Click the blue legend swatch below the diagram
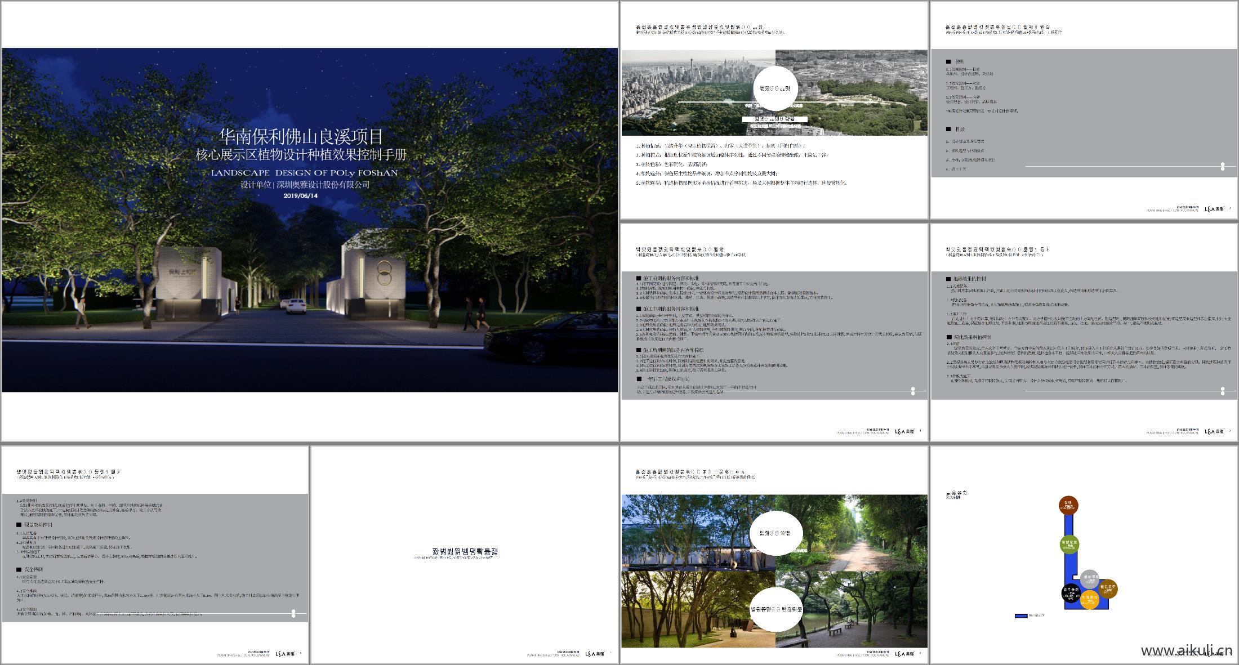Image resolution: width=1239 pixels, height=665 pixels. point(1021,616)
